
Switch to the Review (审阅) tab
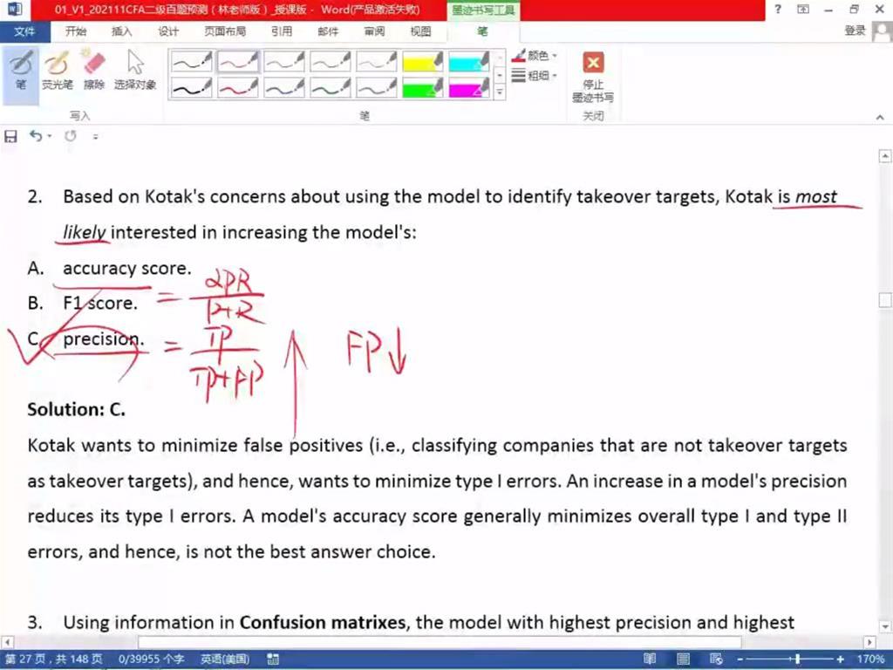point(374,31)
